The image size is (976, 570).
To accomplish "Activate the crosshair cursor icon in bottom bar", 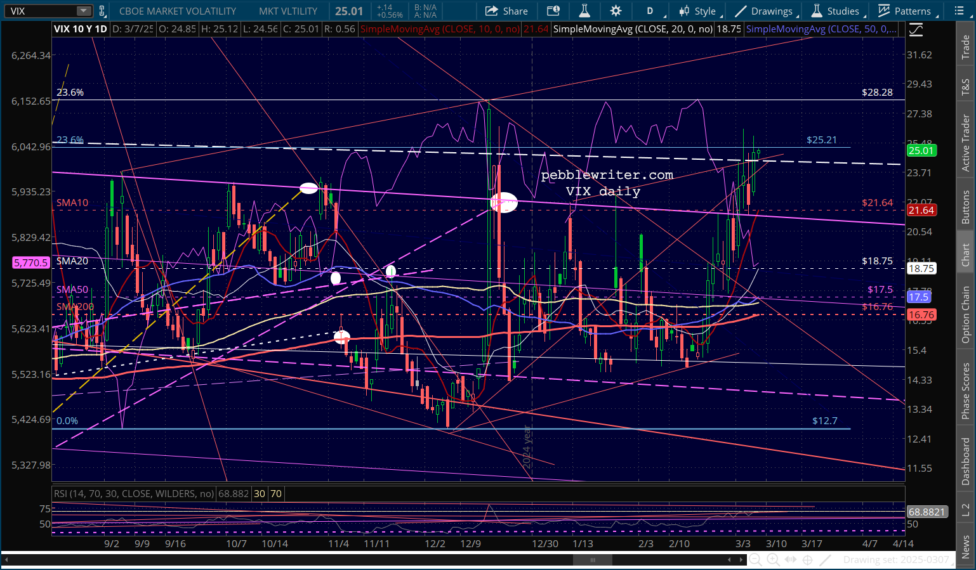I will (807, 560).
